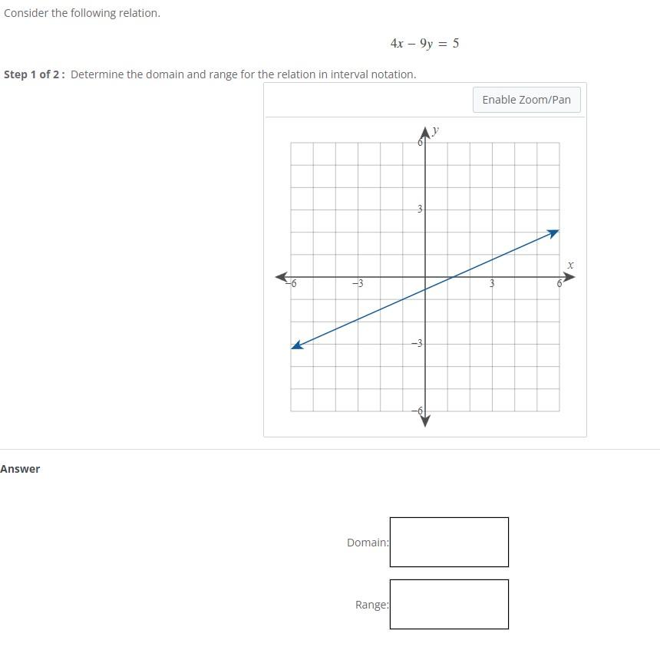The height and width of the screenshot is (650, 660).
Task: Click the tick label 6 on y-axis
Action: tap(419, 141)
